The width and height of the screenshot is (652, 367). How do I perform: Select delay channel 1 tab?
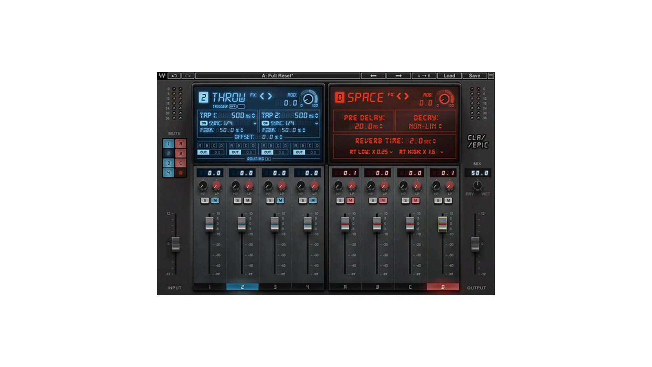point(210,287)
